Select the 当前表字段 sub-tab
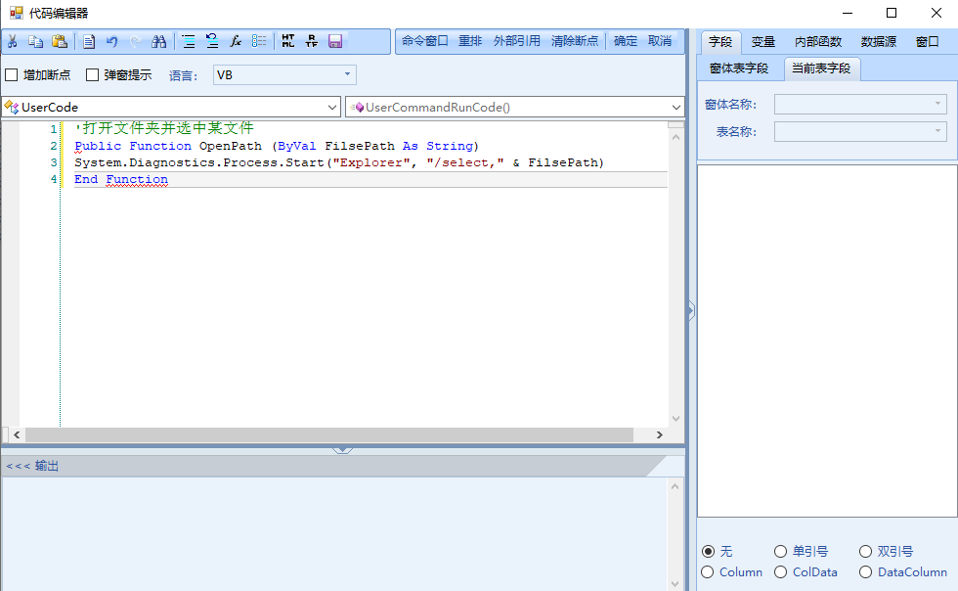The width and height of the screenshot is (958, 591). [821, 68]
